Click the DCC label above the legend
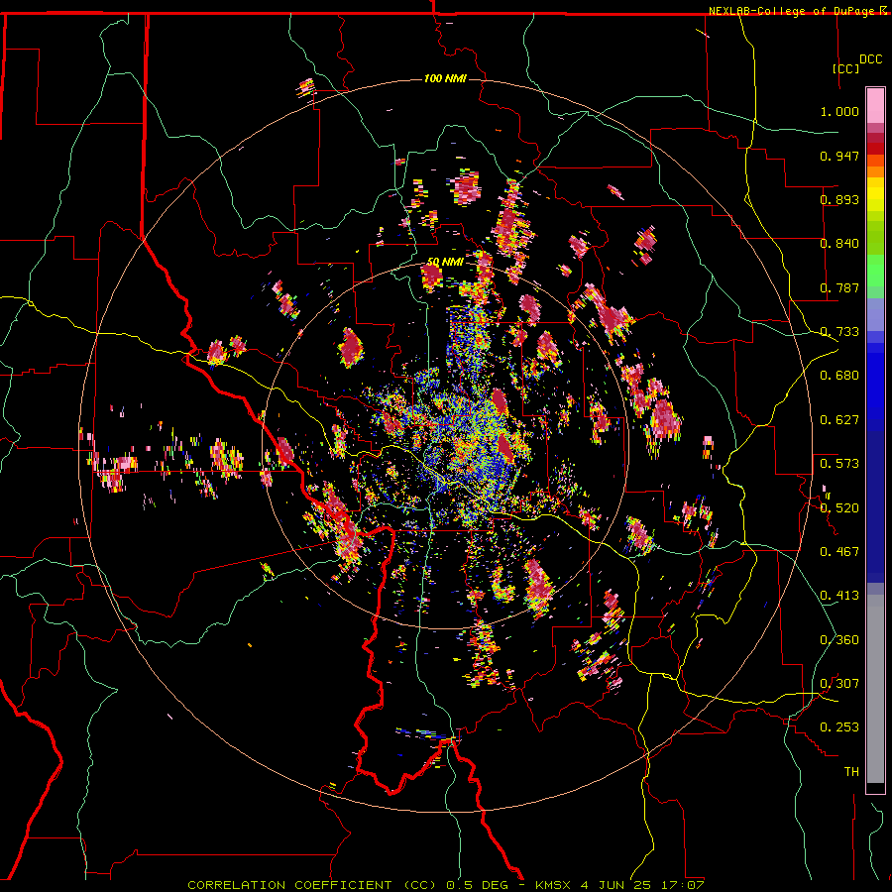 tap(870, 59)
